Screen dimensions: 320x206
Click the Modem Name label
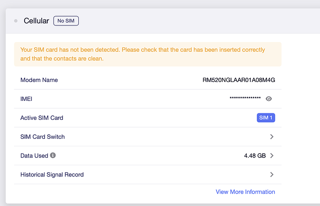tap(39, 80)
